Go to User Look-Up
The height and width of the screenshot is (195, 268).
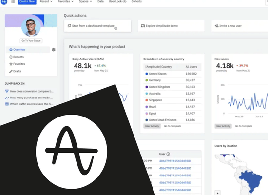click(117, 1)
